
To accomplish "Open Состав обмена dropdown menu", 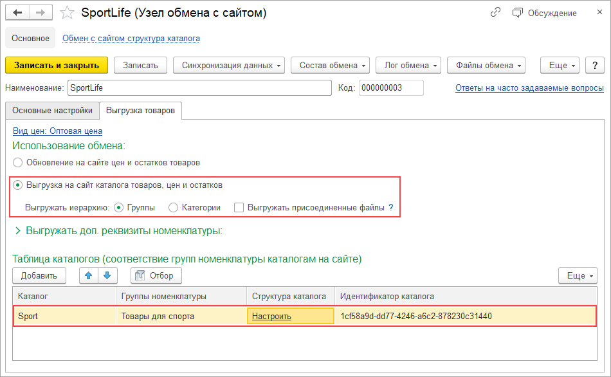I will (330, 65).
